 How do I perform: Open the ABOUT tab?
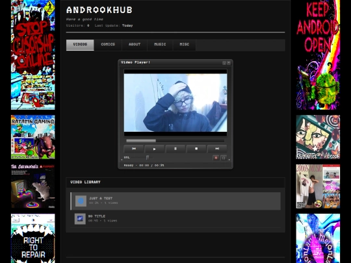pyautogui.click(x=135, y=45)
